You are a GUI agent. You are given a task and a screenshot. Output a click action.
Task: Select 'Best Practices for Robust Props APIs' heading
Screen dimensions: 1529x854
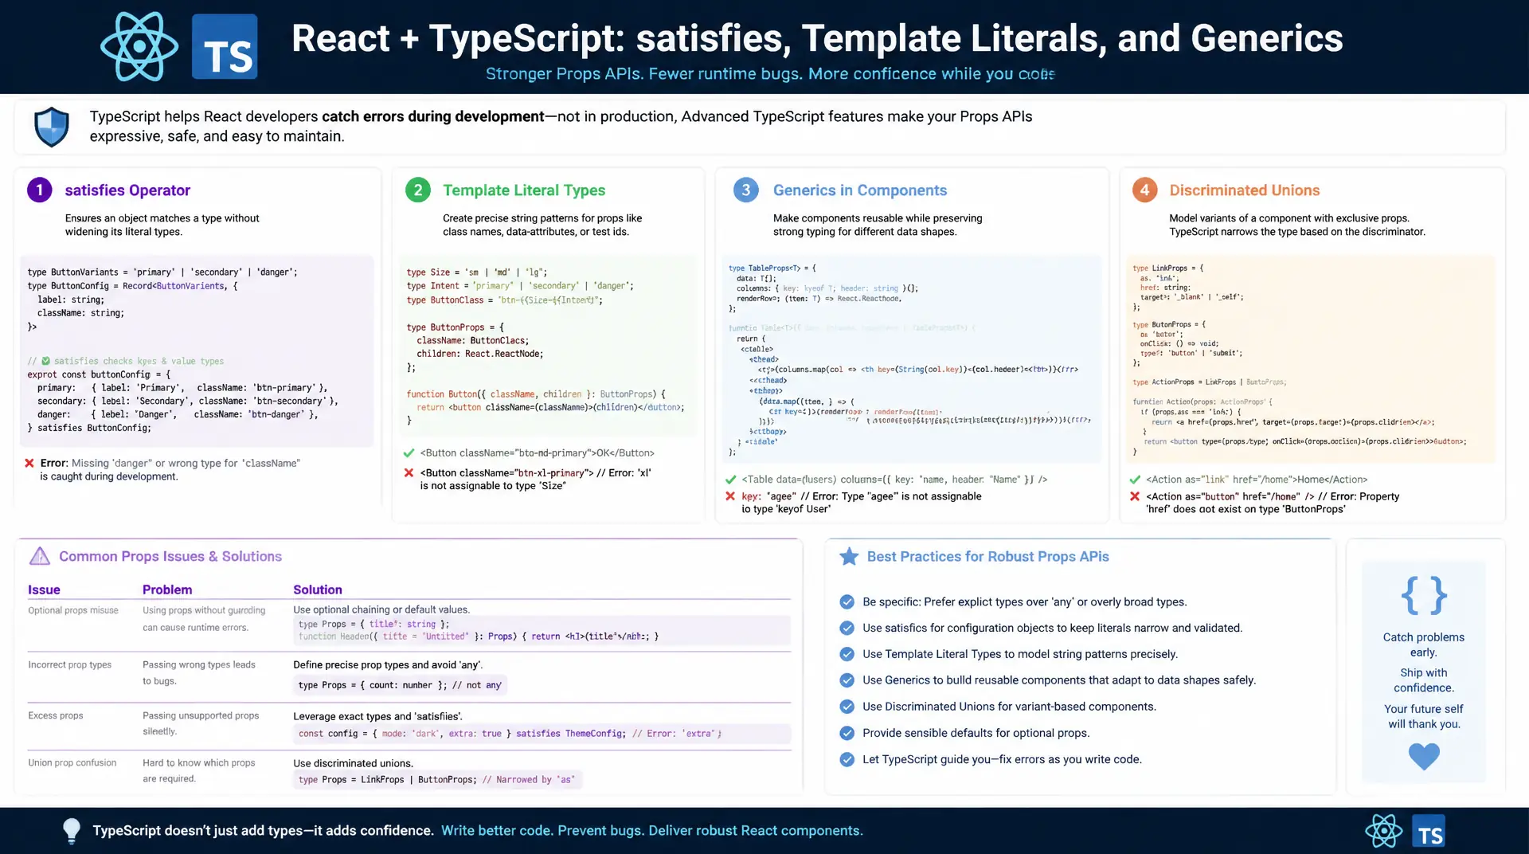click(x=988, y=556)
